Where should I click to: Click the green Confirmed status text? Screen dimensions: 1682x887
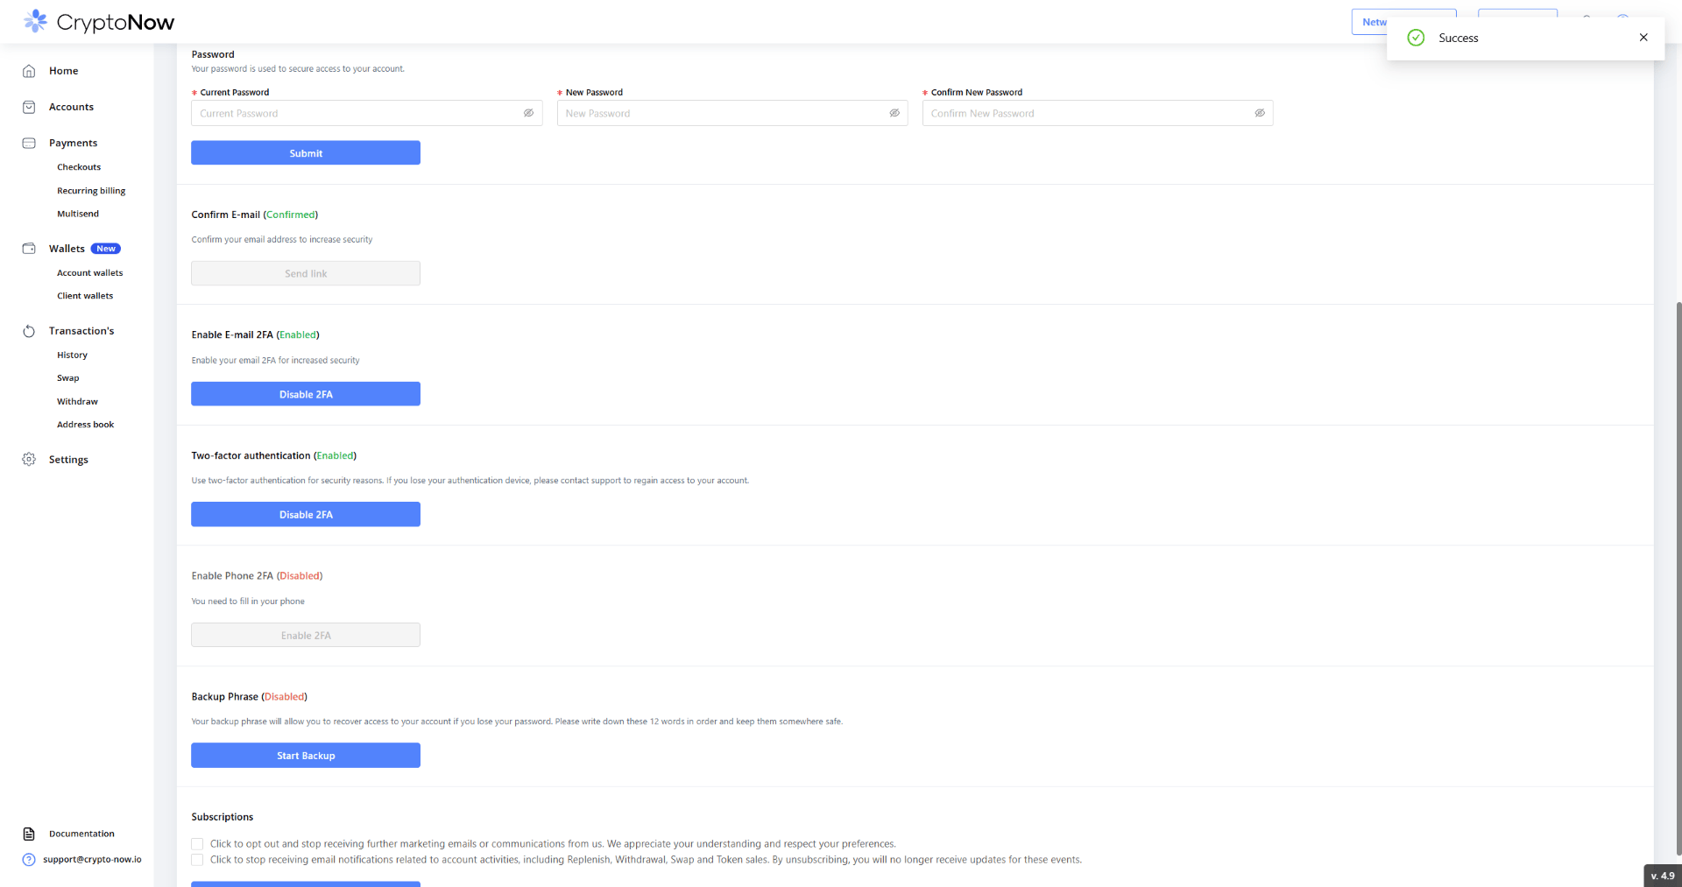pyautogui.click(x=290, y=215)
